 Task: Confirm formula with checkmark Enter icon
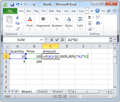tap(57, 40)
